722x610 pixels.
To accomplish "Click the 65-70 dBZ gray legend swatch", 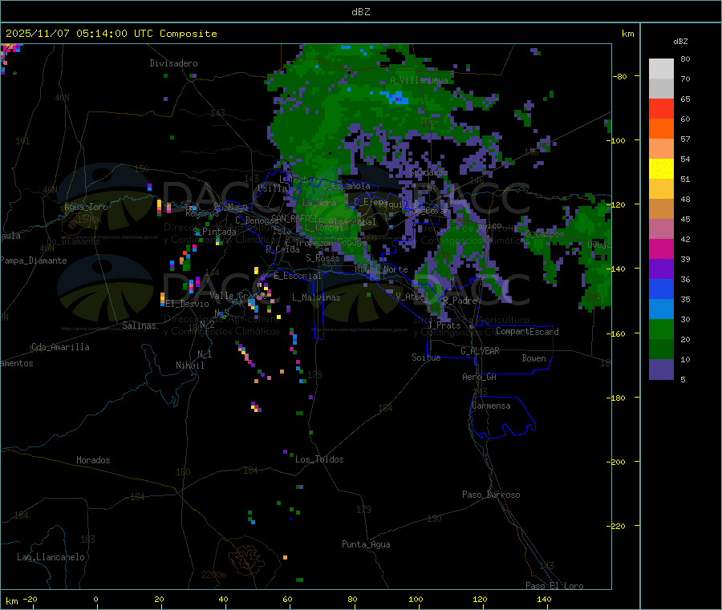I will tap(661, 89).
